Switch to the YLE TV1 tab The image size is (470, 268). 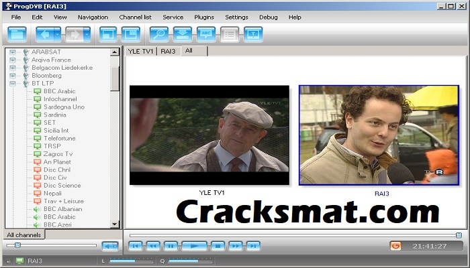[140, 51]
